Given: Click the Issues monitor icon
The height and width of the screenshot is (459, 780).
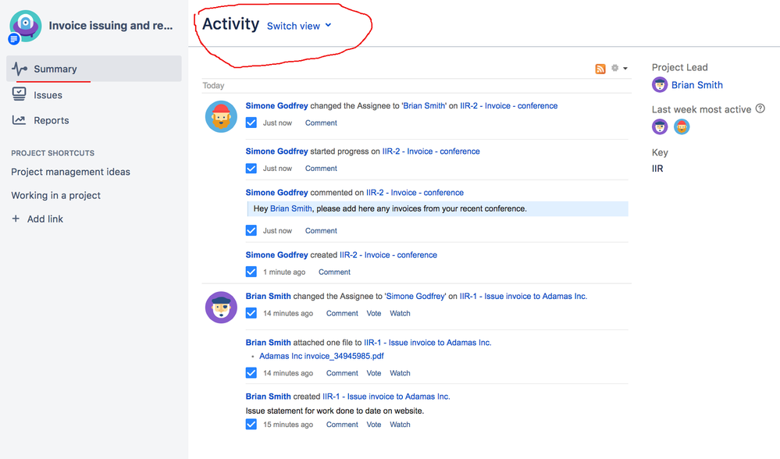Looking at the screenshot, I should click(19, 94).
